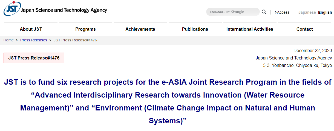Open the Access link
The height and width of the screenshot is (131, 334).
tap(282, 12)
